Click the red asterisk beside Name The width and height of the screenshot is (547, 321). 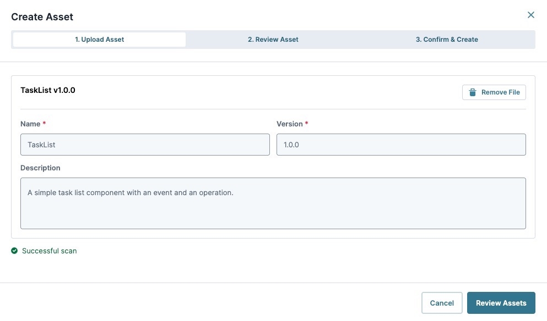pos(44,124)
